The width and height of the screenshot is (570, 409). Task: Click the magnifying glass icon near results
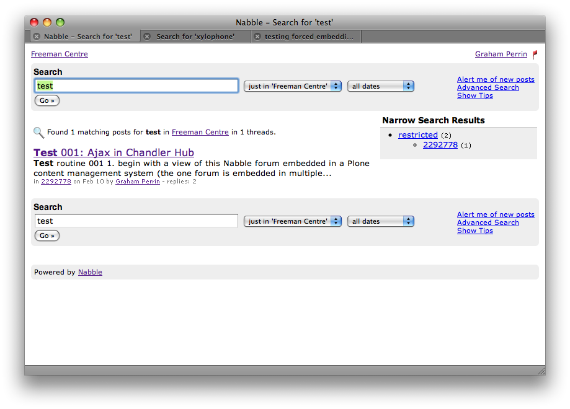click(x=38, y=132)
